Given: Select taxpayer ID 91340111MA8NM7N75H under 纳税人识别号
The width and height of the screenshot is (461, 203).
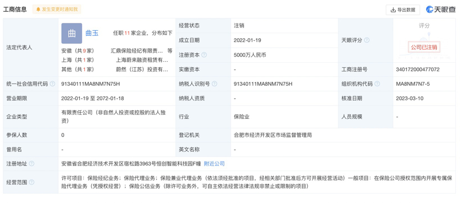Looking at the screenshot, I should 263,84.
